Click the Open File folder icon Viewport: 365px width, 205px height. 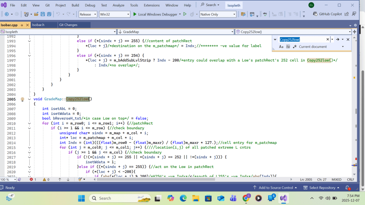[x=36, y=14]
